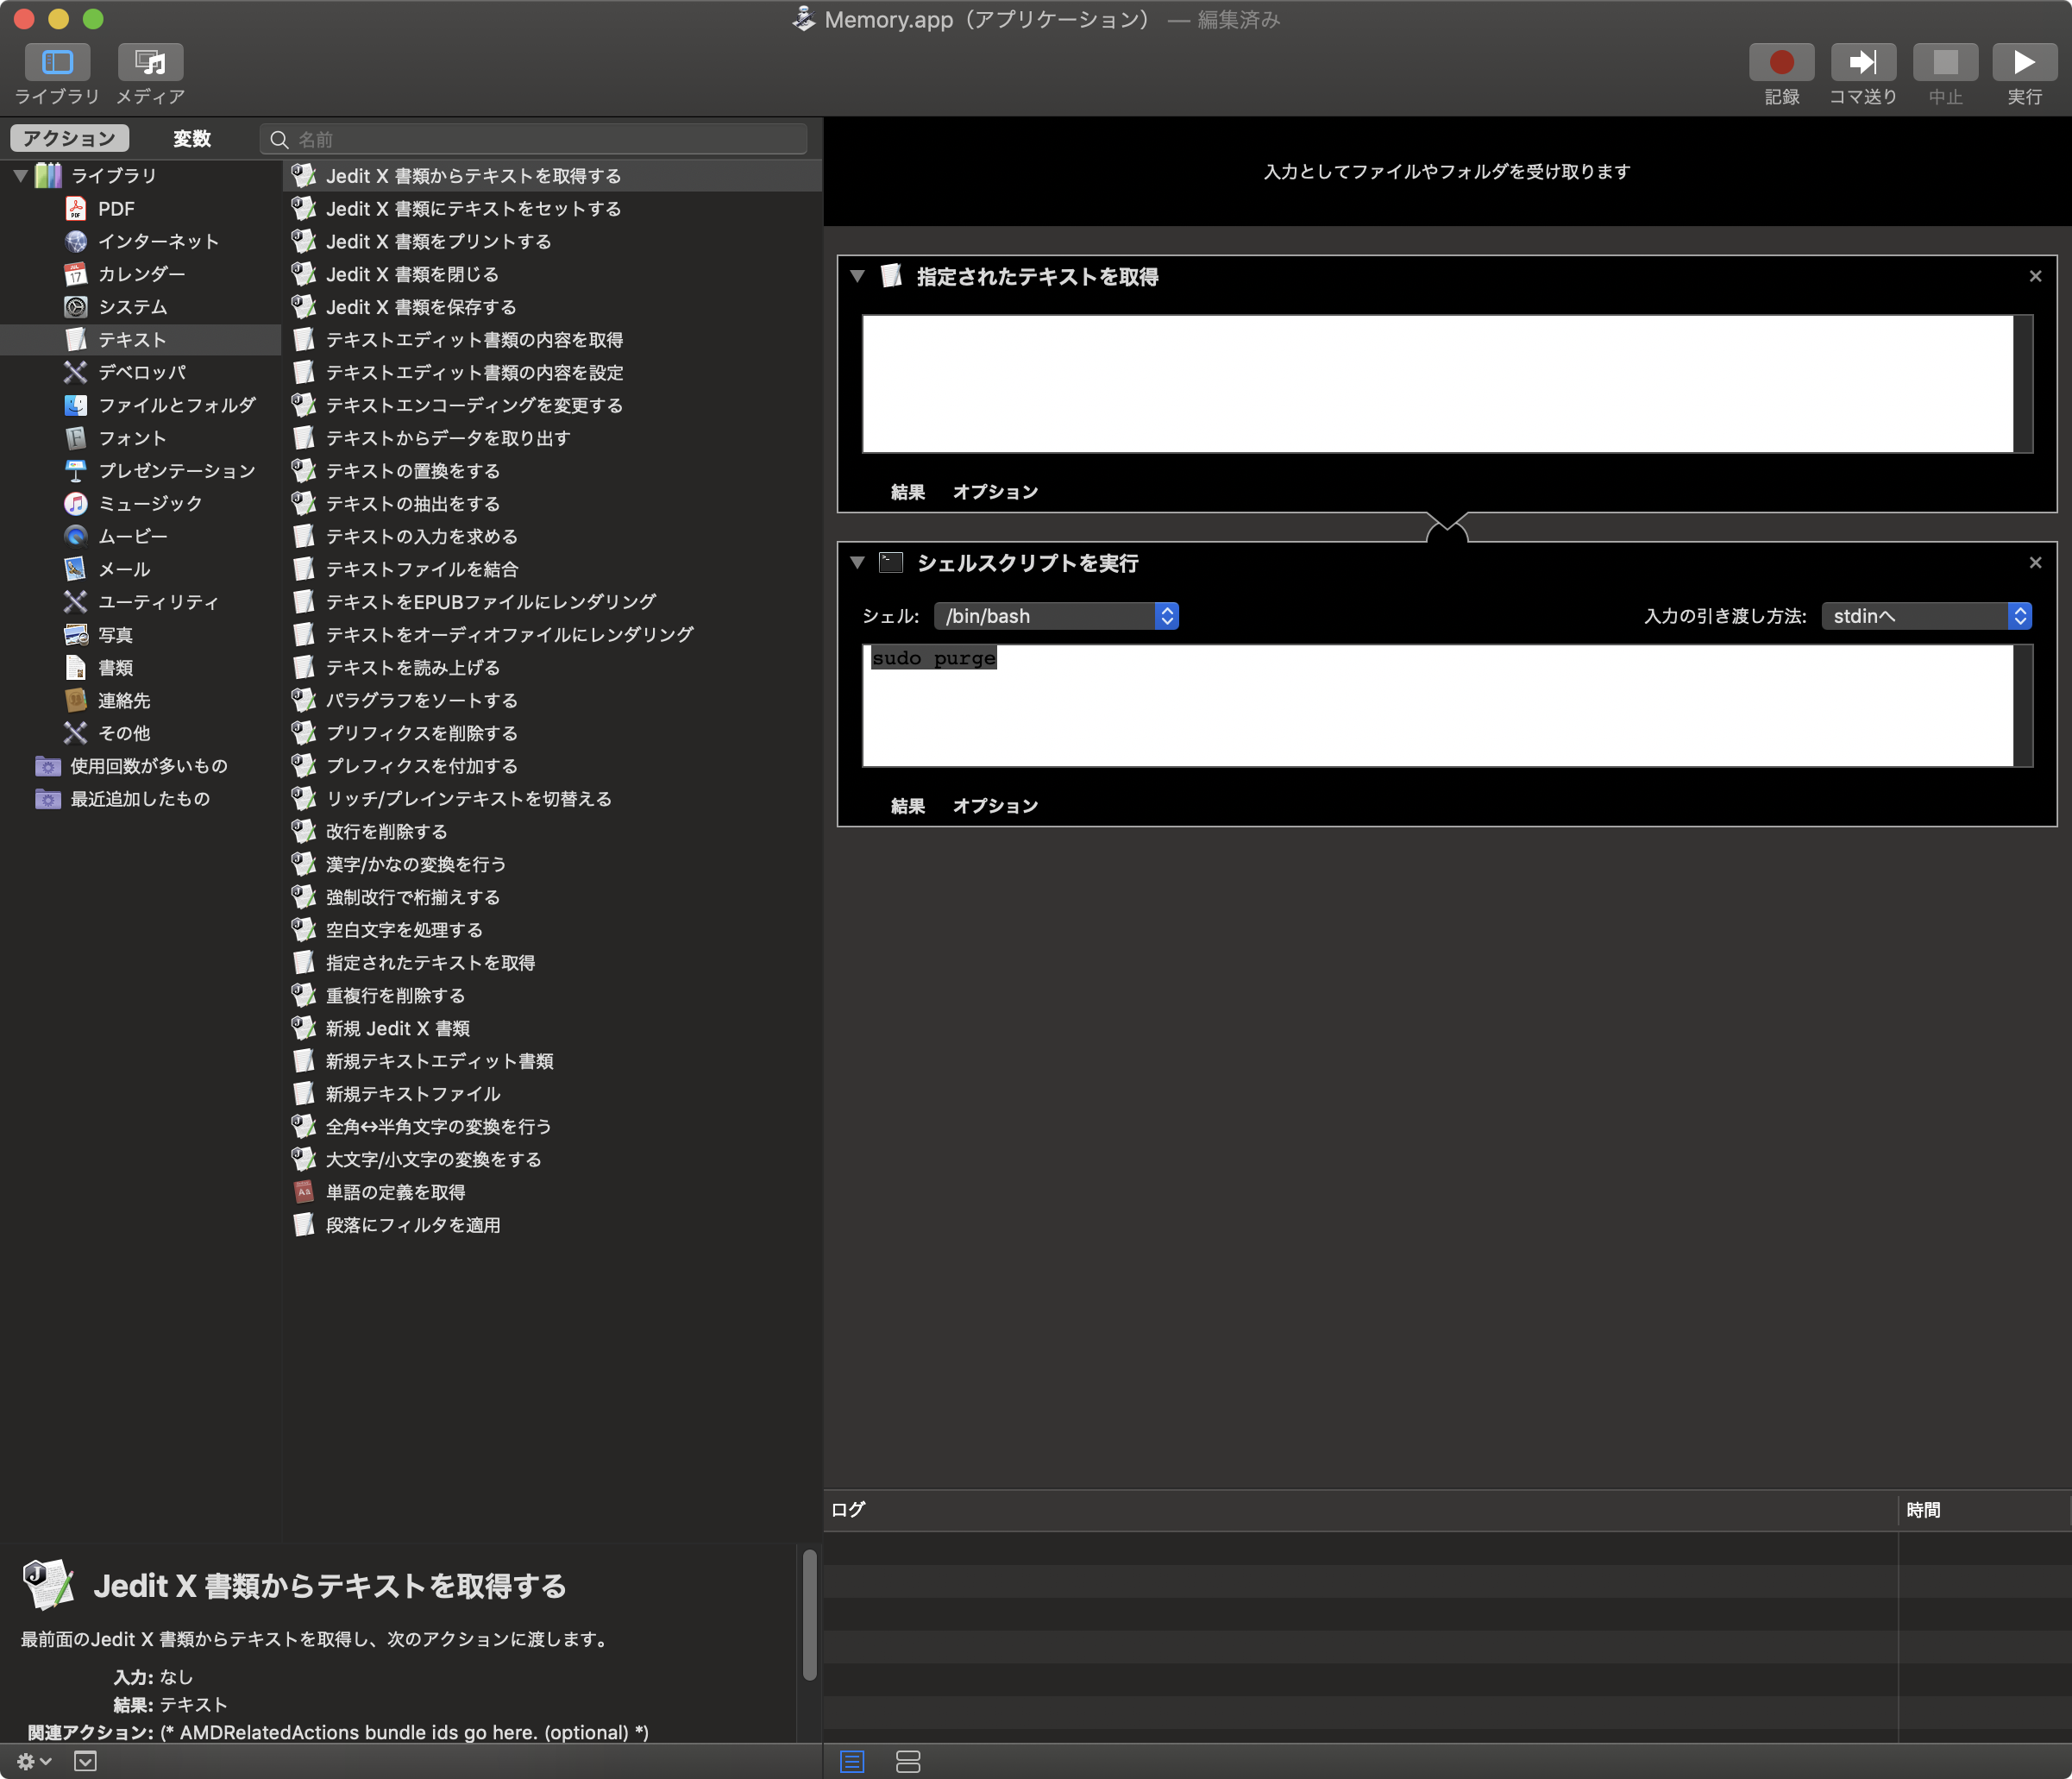Select action 新規テキストファイル
The height and width of the screenshot is (1779, 2072).
point(552,1094)
